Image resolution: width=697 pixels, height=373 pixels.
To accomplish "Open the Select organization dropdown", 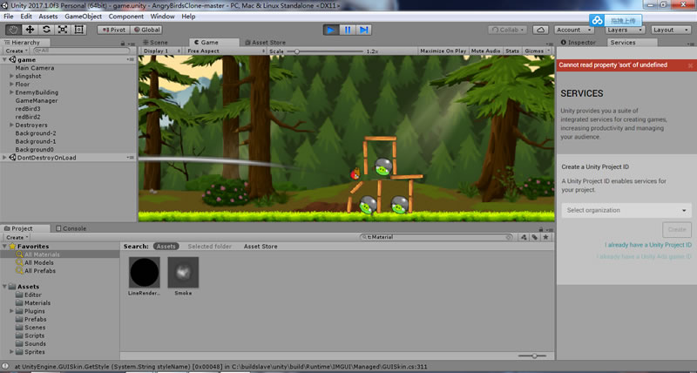I will 626,210.
